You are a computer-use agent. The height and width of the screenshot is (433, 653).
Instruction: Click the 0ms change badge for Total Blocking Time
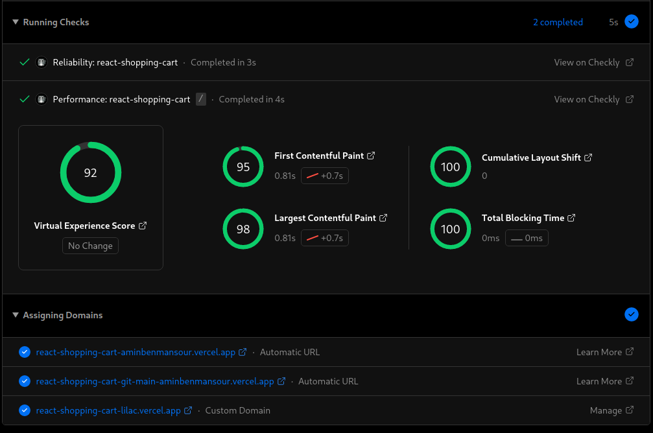click(527, 238)
